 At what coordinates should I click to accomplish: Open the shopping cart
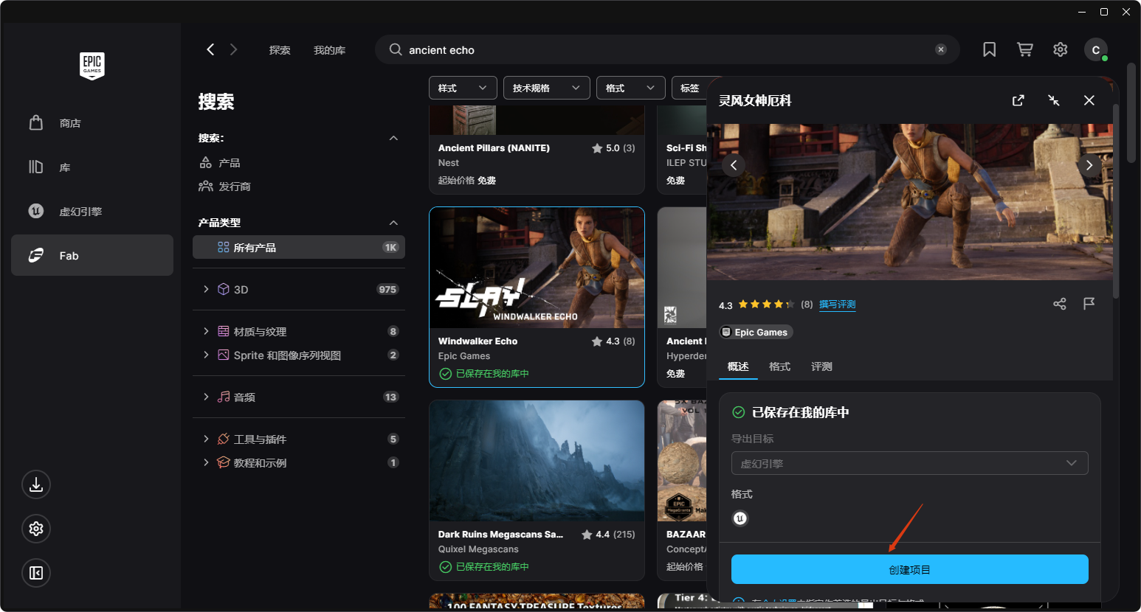click(1025, 49)
